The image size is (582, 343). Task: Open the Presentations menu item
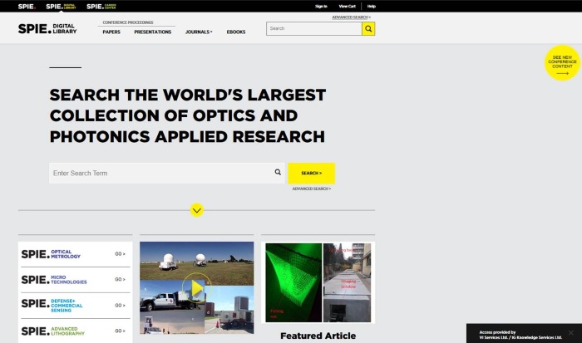click(152, 32)
